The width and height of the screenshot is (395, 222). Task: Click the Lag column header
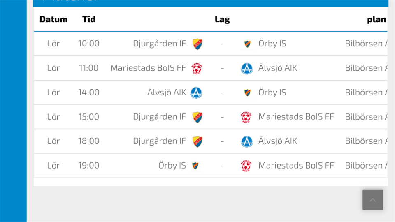click(222, 19)
